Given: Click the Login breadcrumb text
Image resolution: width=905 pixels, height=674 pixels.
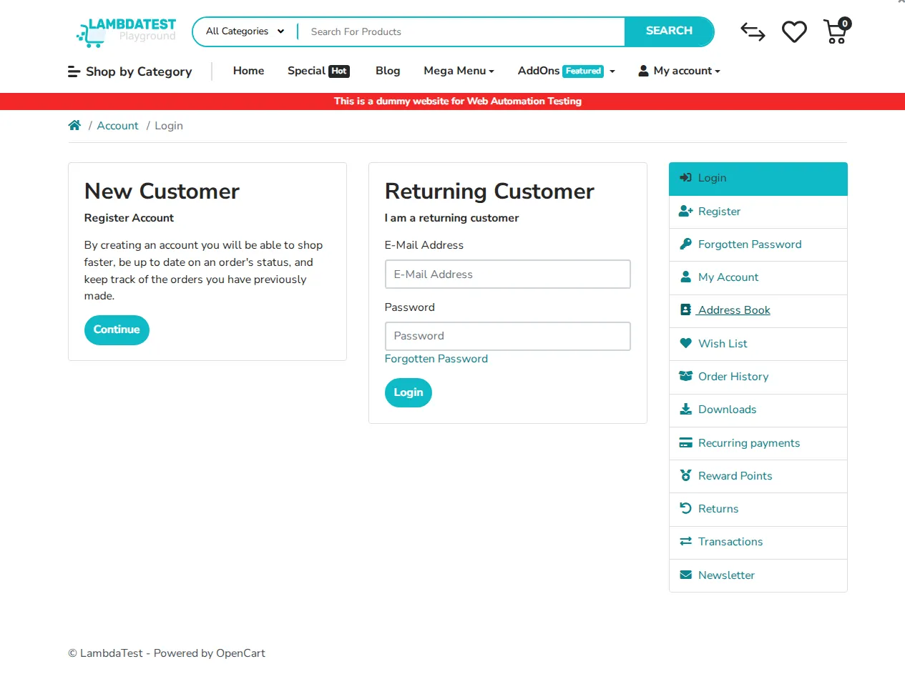Looking at the screenshot, I should (169, 126).
